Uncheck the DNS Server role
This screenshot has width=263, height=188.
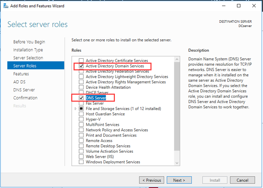81,98
